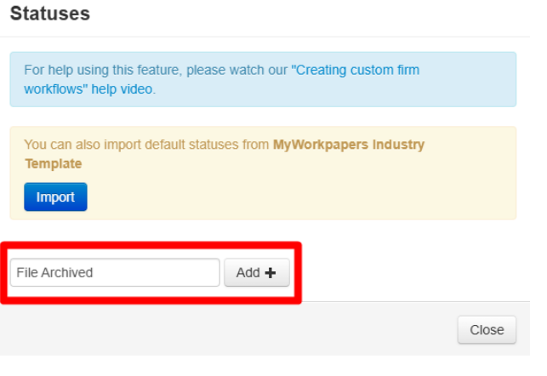The image size is (547, 376).
Task: Open the "Creating custom firm workflows" help link
Action: point(356,70)
